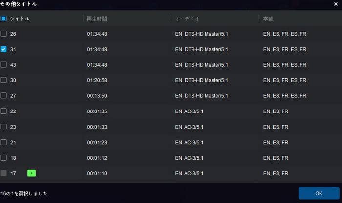Enable title 27 checkbox

4,96
